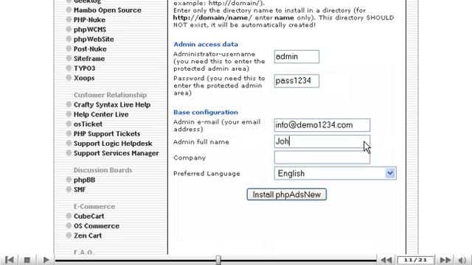The height and width of the screenshot is (265, 472).
Task: Open the TYPO3 link
Action: coord(84,68)
